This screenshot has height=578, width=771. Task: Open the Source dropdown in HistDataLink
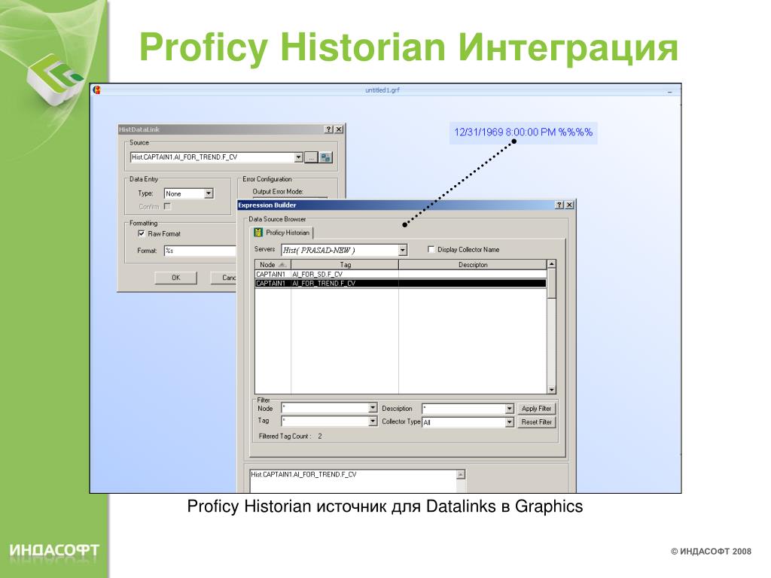click(x=298, y=157)
